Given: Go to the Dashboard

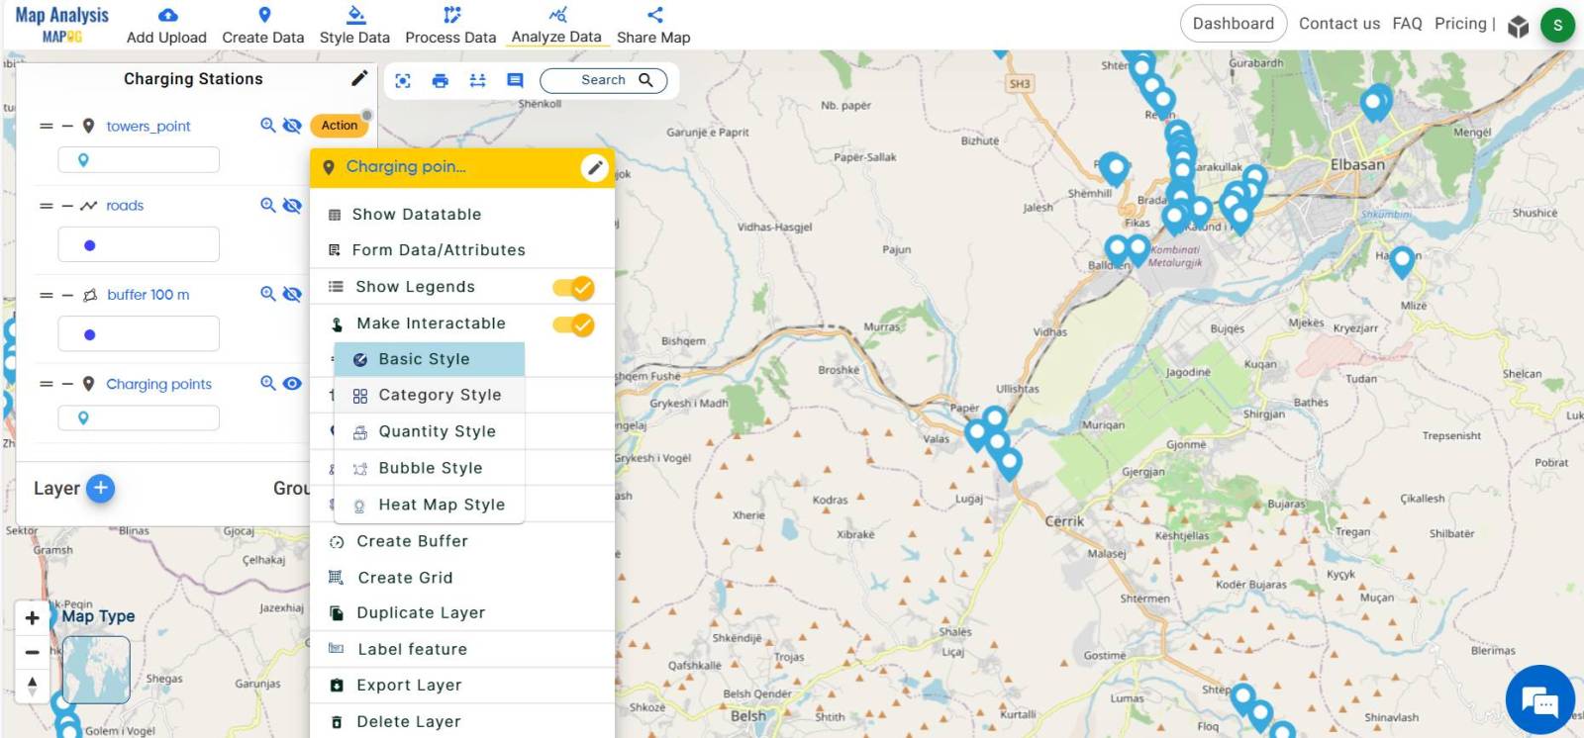Looking at the screenshot, I should (x=1234, y=24).
